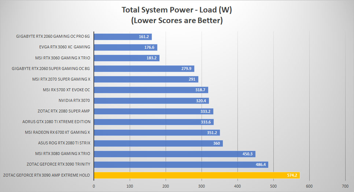
Task: Click the 450.3 data value
Action: tap(247, 154)
